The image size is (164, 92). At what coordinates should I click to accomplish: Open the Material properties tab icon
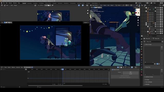point(142,72)
